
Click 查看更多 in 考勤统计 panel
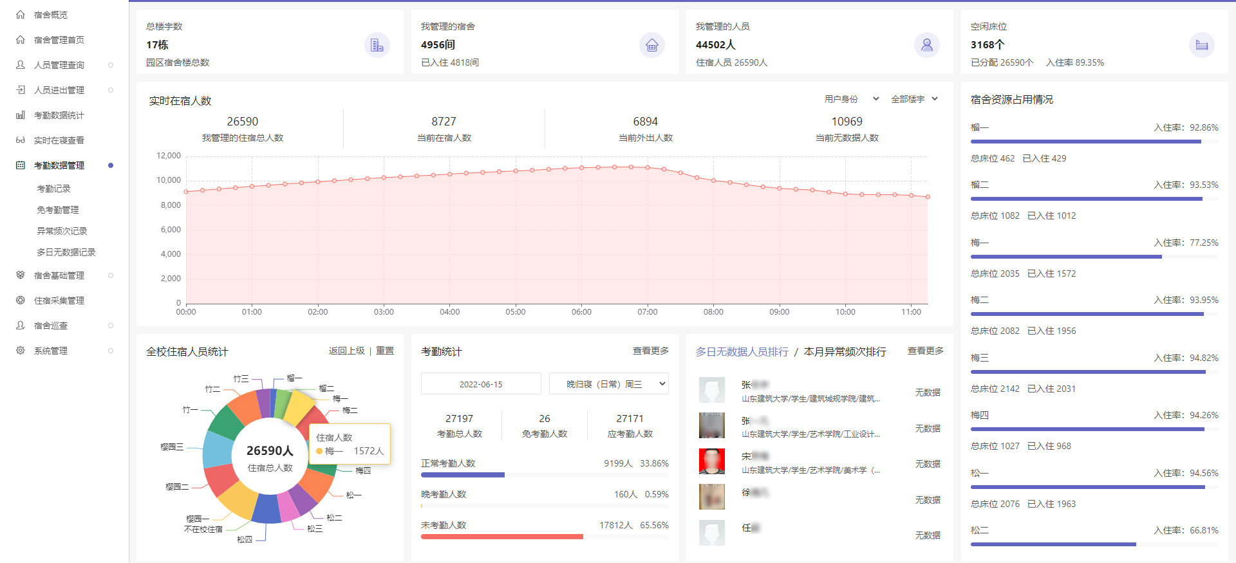[650, 351]
